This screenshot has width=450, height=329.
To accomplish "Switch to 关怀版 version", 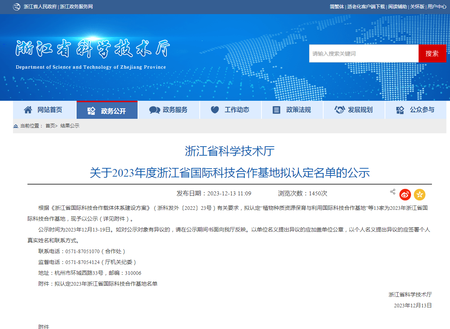I will 417,7.
